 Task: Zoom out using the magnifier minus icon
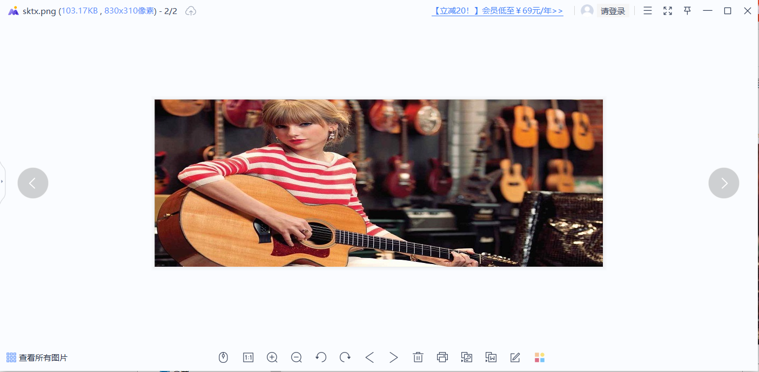(297, 357)
